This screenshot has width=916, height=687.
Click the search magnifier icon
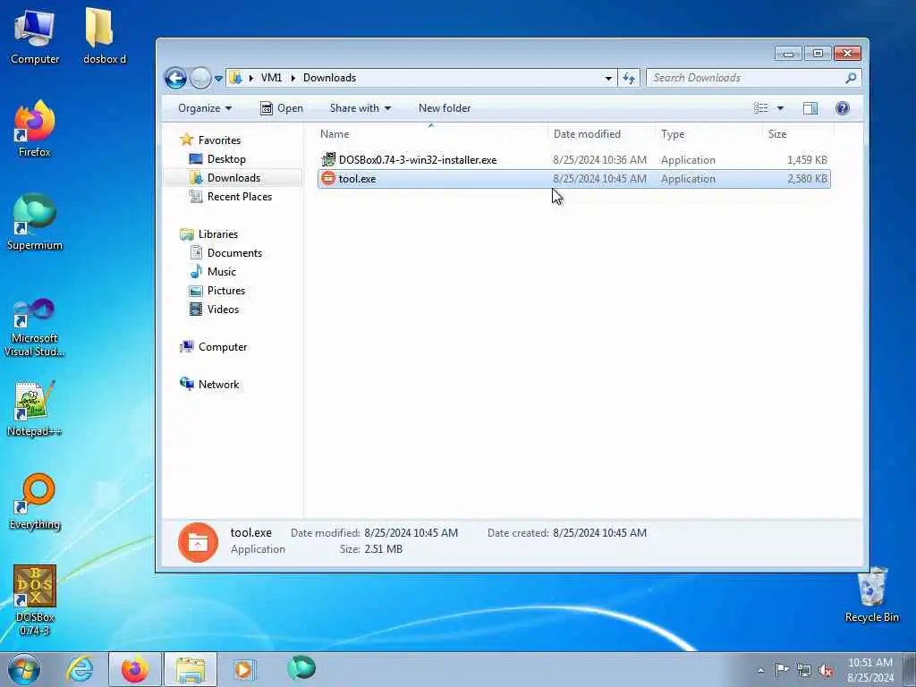point(851,78)
